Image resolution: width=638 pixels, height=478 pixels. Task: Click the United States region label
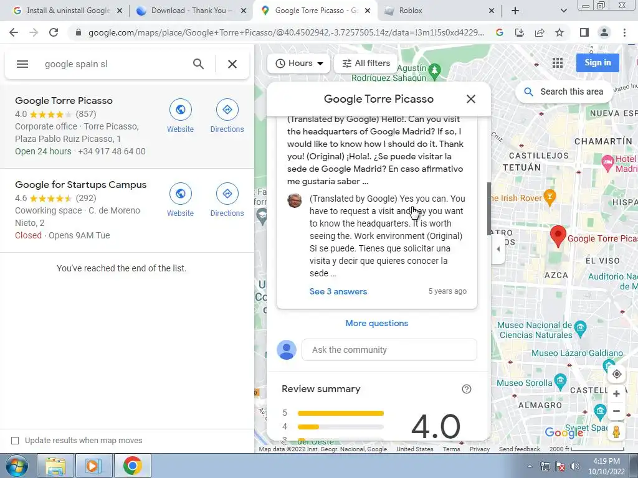click(414, 449)
